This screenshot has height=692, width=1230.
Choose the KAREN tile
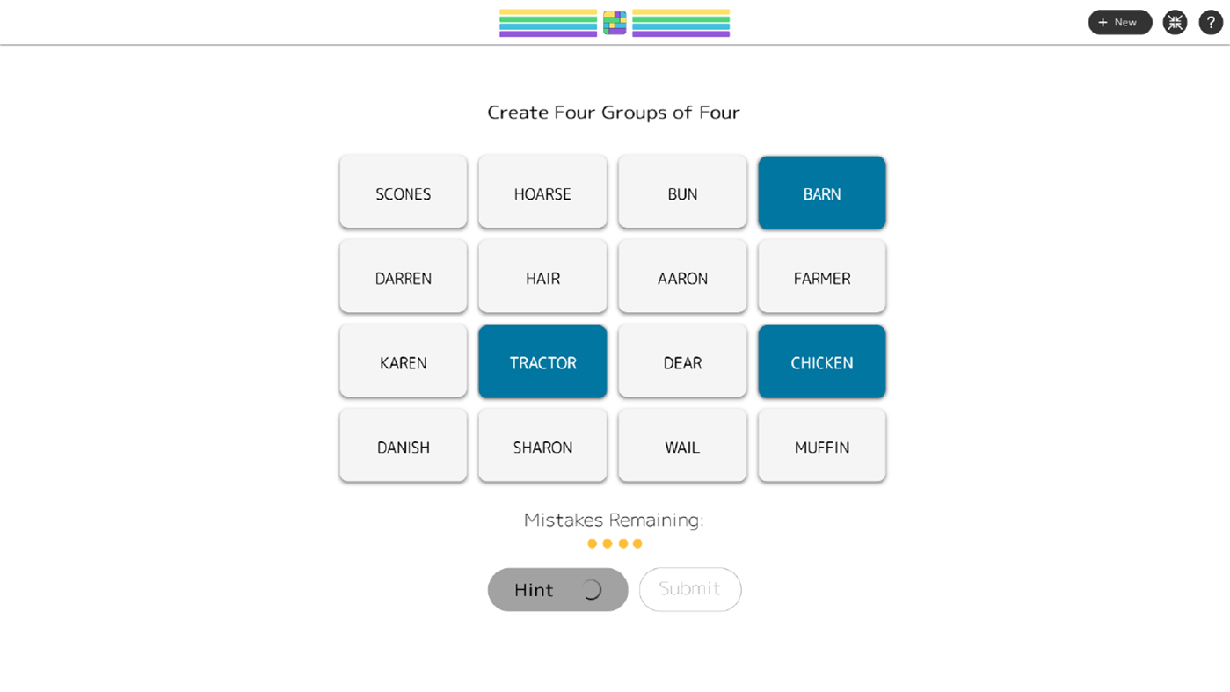[x=403, y=362]
